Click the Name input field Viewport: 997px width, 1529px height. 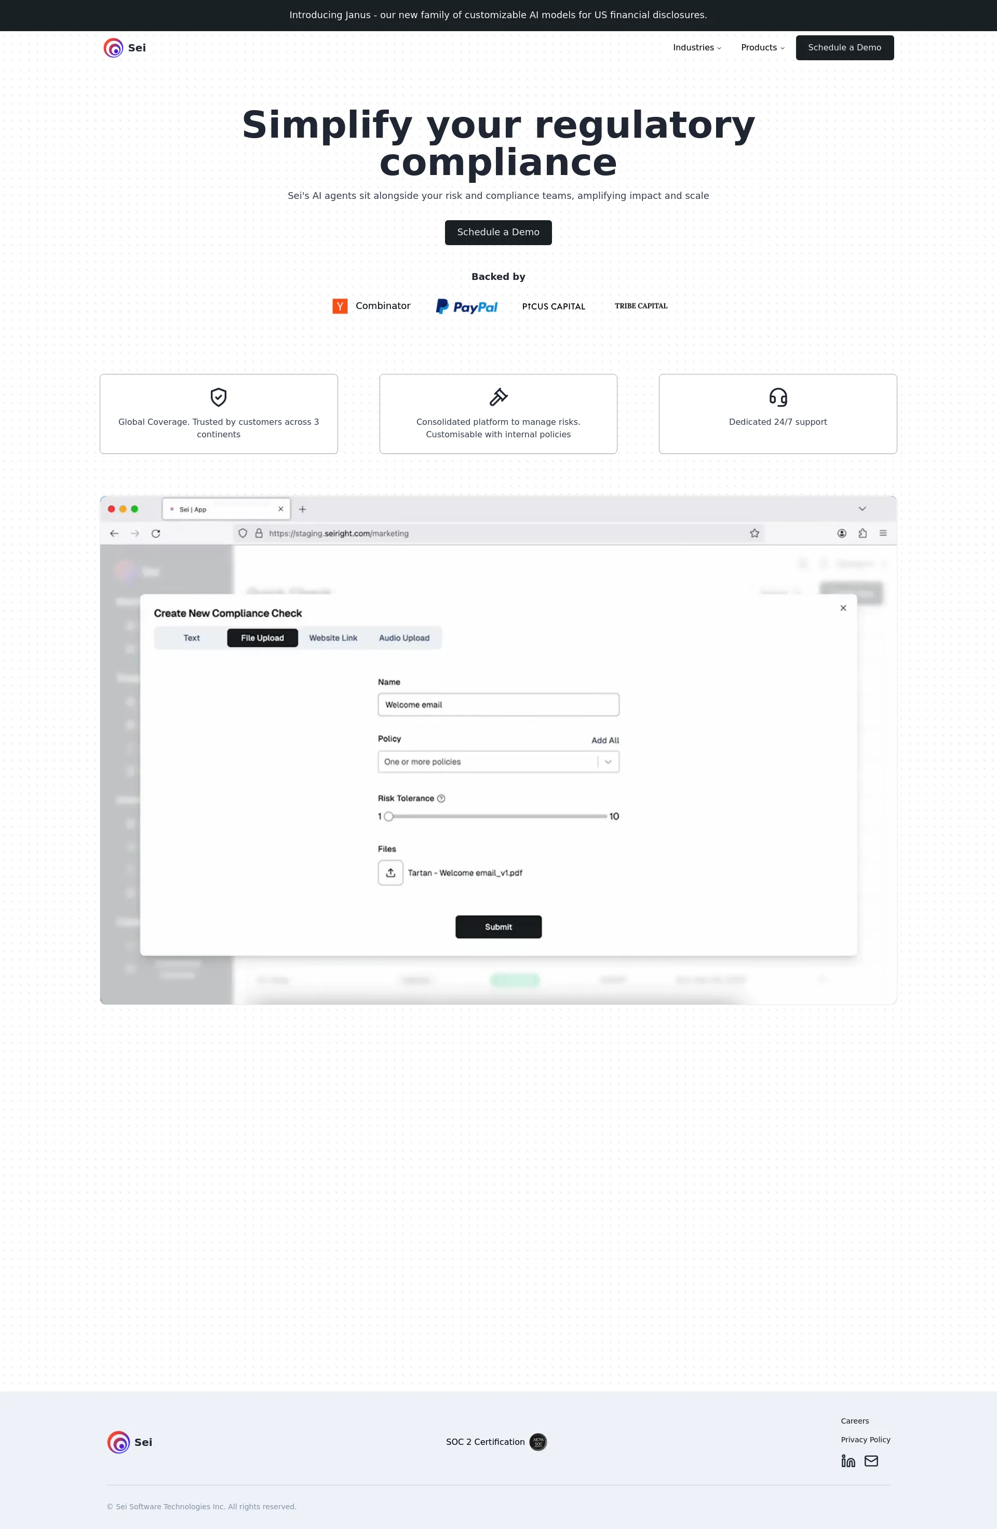[x=498, y=704]
